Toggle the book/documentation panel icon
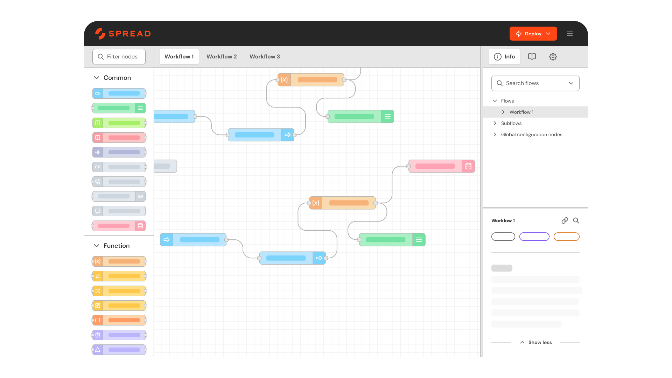The width and height of the screenshot is (672, 378). pyautogui.click(x=532, y=56)
